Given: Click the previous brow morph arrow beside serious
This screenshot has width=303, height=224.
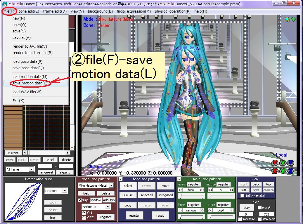Looking at the screenshot, I should pos(181,210).
